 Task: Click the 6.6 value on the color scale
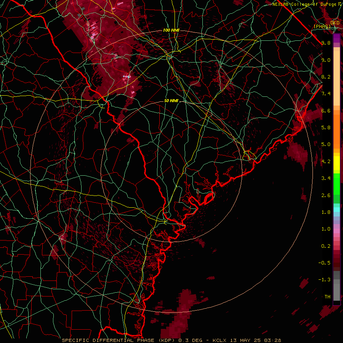[x=326, y=111]
